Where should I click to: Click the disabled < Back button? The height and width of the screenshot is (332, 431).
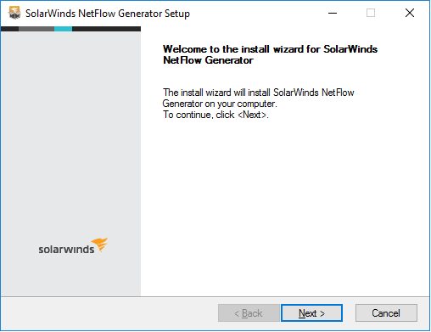pos(249,313)
